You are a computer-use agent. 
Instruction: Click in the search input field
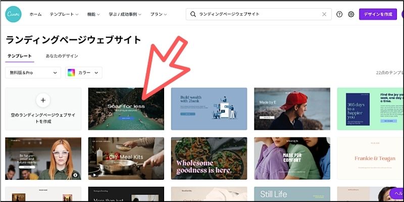[259, 14]
